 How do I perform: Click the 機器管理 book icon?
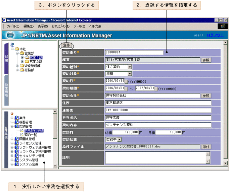pos(16,122)
